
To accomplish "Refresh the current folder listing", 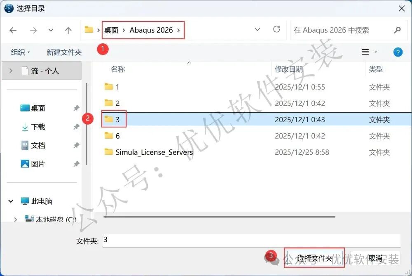I will click(276, 29).
